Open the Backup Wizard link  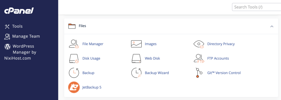[157, 73]
